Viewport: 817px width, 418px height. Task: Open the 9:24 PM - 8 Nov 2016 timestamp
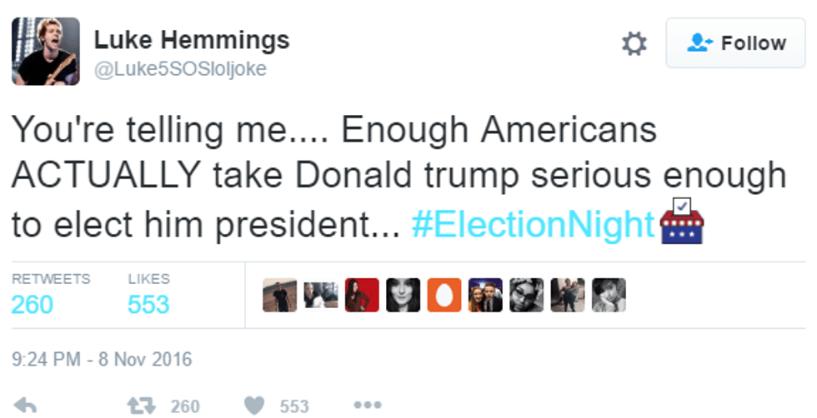coord(102,360)
